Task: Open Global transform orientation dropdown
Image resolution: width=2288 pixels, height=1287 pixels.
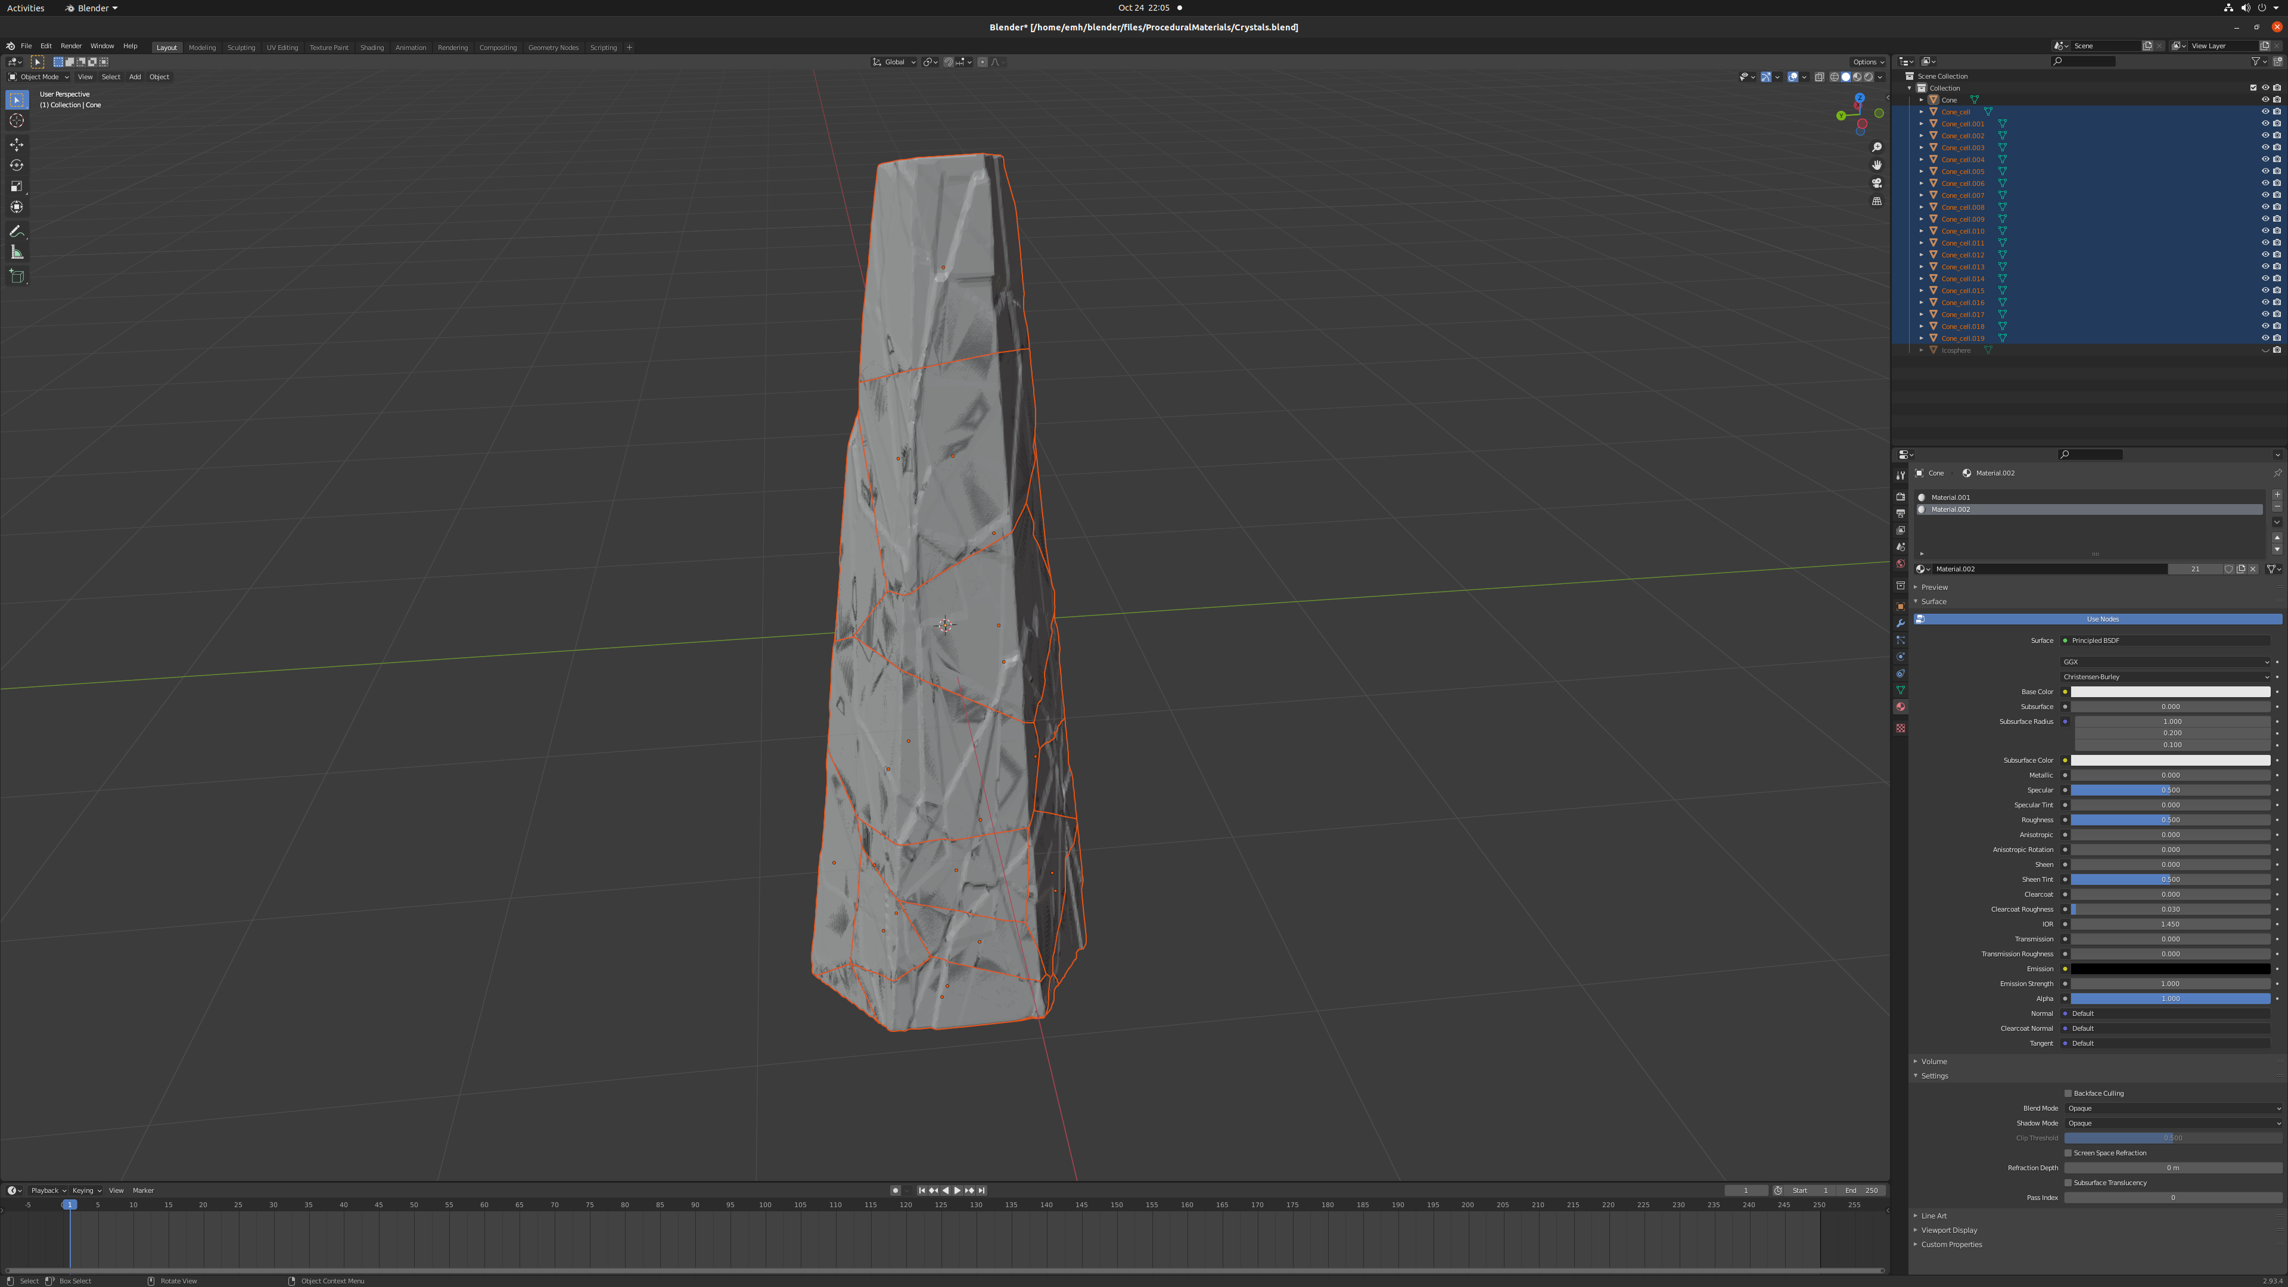Action: click(x=894, y=62)
